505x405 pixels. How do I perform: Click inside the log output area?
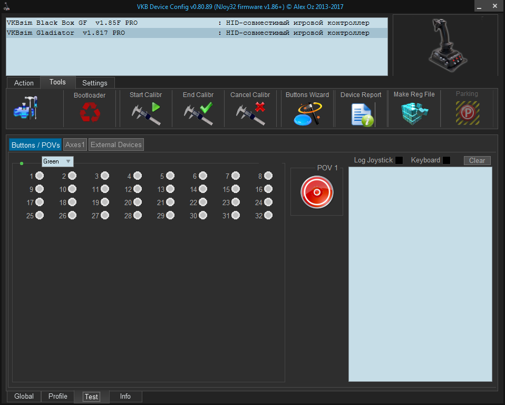click(420, 274)
